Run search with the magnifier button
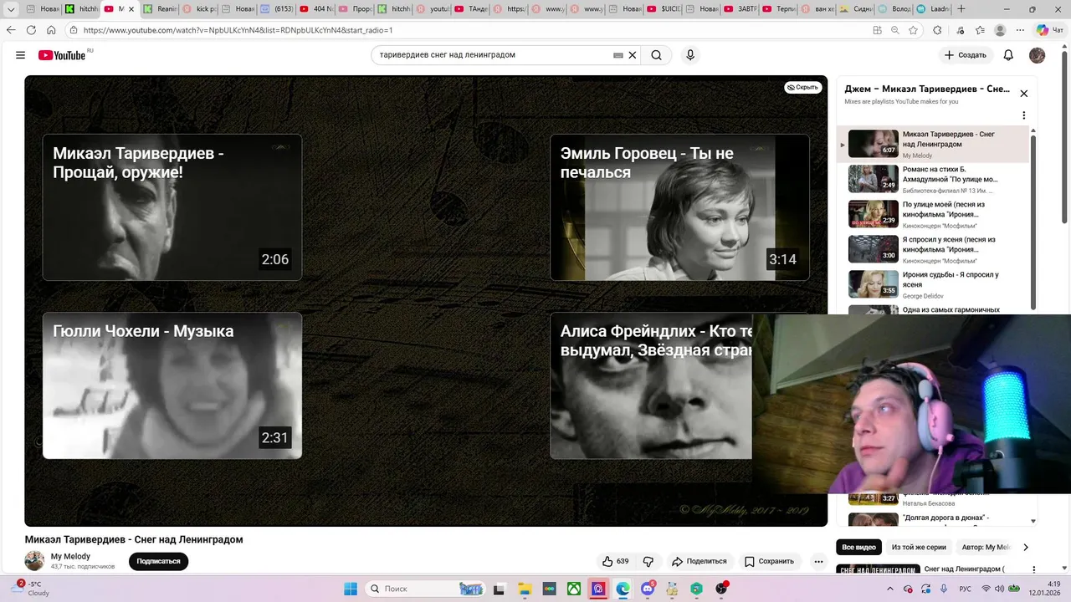 tap(657, 55)
